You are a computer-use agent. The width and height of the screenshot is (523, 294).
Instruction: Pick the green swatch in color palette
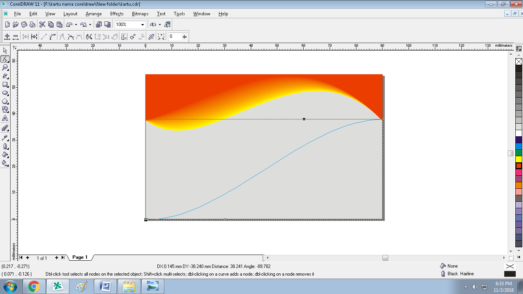click(519, 152)
